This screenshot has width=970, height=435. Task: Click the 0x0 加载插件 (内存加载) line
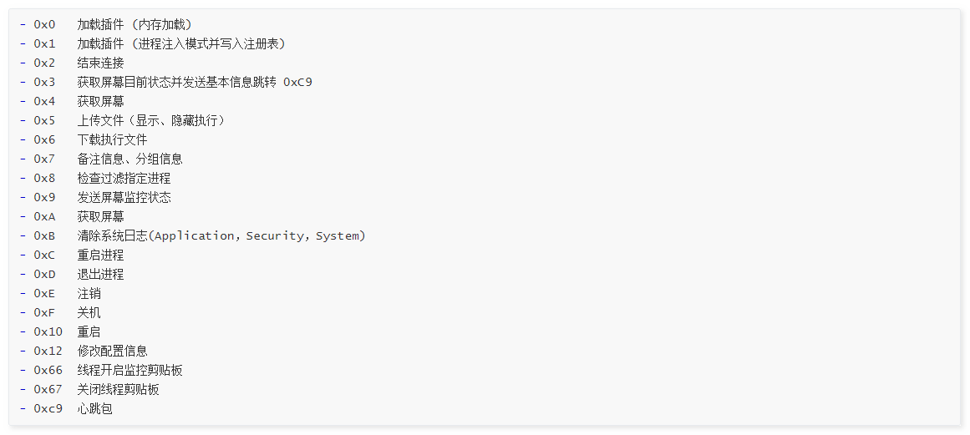coord(134,24)
